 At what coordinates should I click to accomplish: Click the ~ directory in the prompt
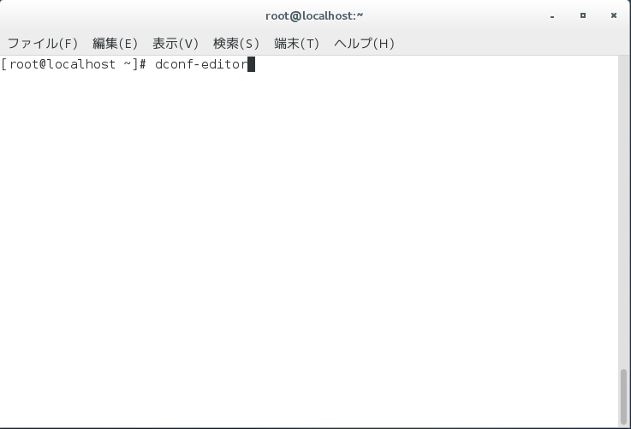[128, 64]
